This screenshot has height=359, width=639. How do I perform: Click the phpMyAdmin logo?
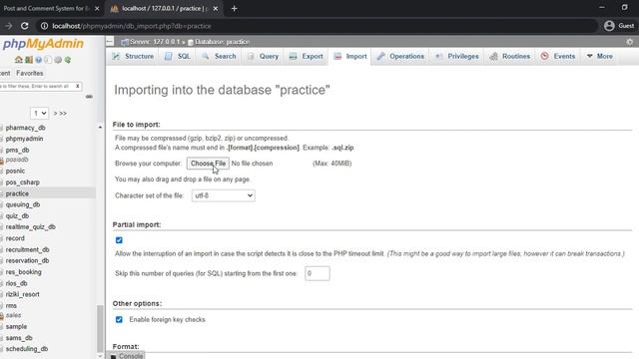tap(43, 44)
